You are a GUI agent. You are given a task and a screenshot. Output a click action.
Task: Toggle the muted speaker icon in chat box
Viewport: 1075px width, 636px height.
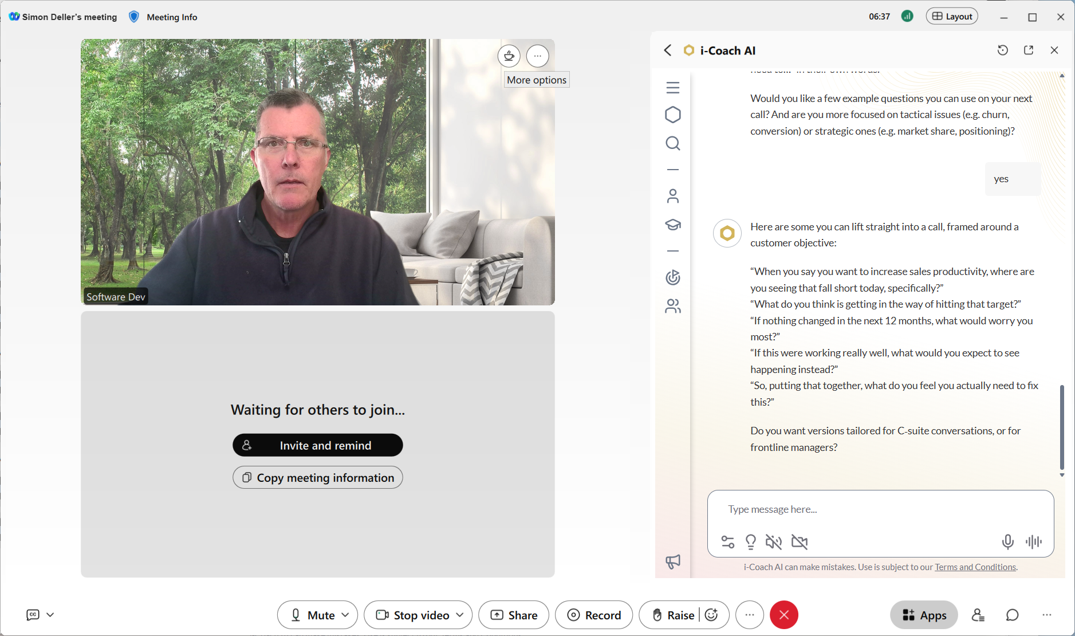click(774, 542)
